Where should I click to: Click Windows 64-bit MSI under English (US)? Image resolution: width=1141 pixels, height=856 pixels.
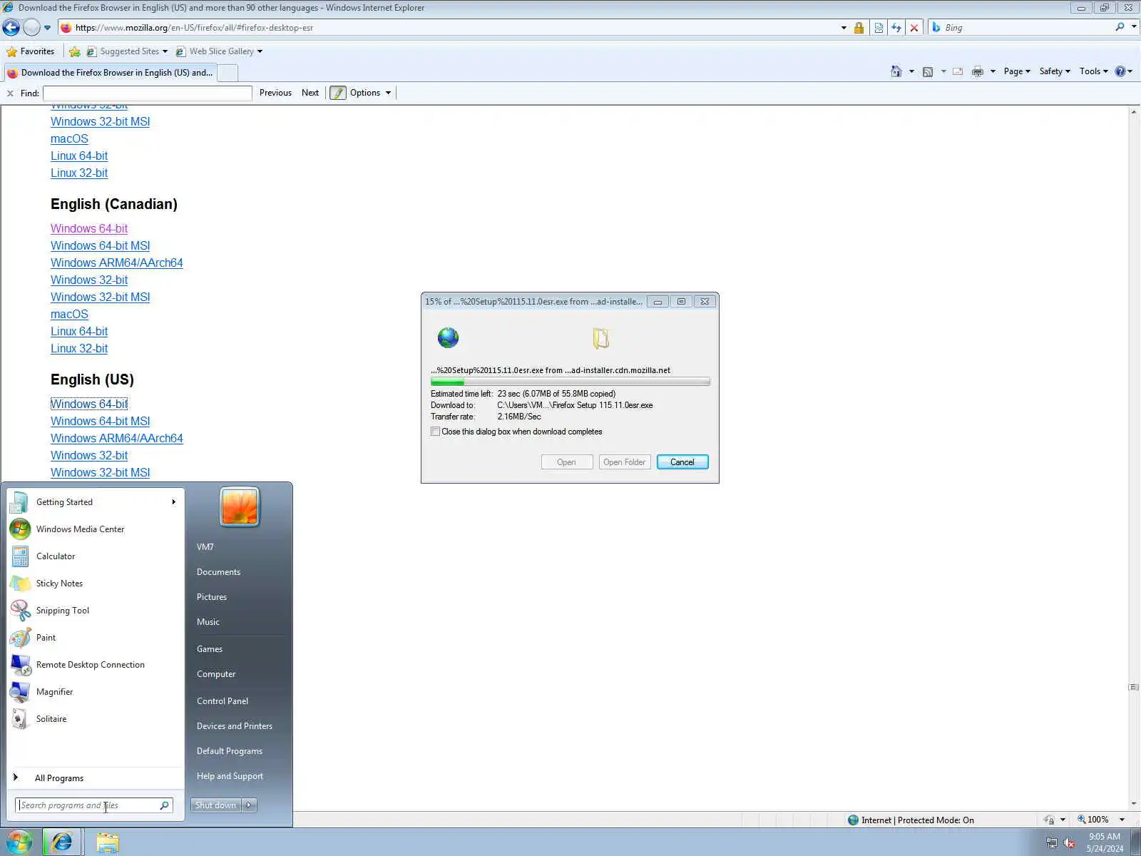[101, 422]
